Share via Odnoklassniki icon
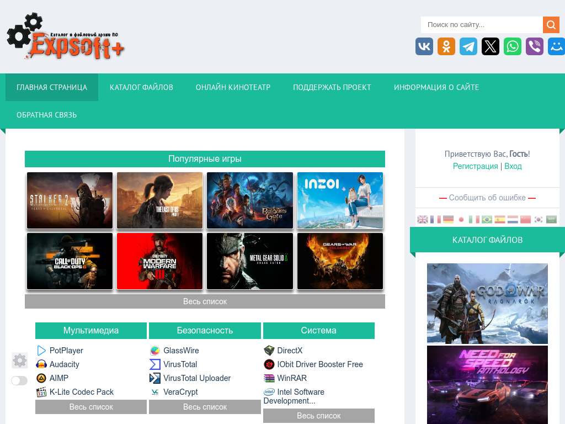The height and width of the screenshot is (424, 565). (446, 46)
